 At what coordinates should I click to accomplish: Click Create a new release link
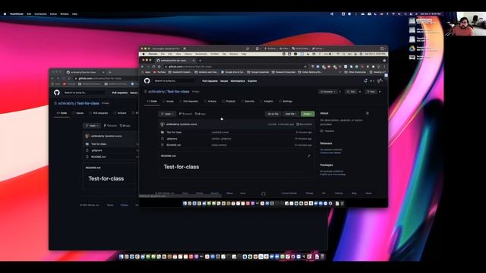(x=330, y=152)
